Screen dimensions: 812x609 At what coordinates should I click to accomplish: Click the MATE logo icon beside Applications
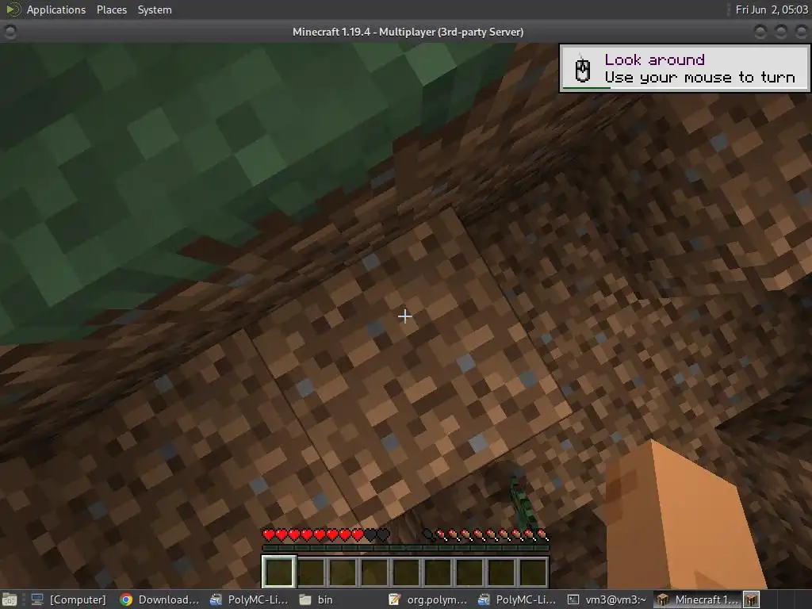pyautogui.click(x=13, y=10)
